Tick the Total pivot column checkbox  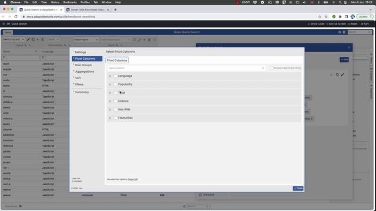pos(116,93)
